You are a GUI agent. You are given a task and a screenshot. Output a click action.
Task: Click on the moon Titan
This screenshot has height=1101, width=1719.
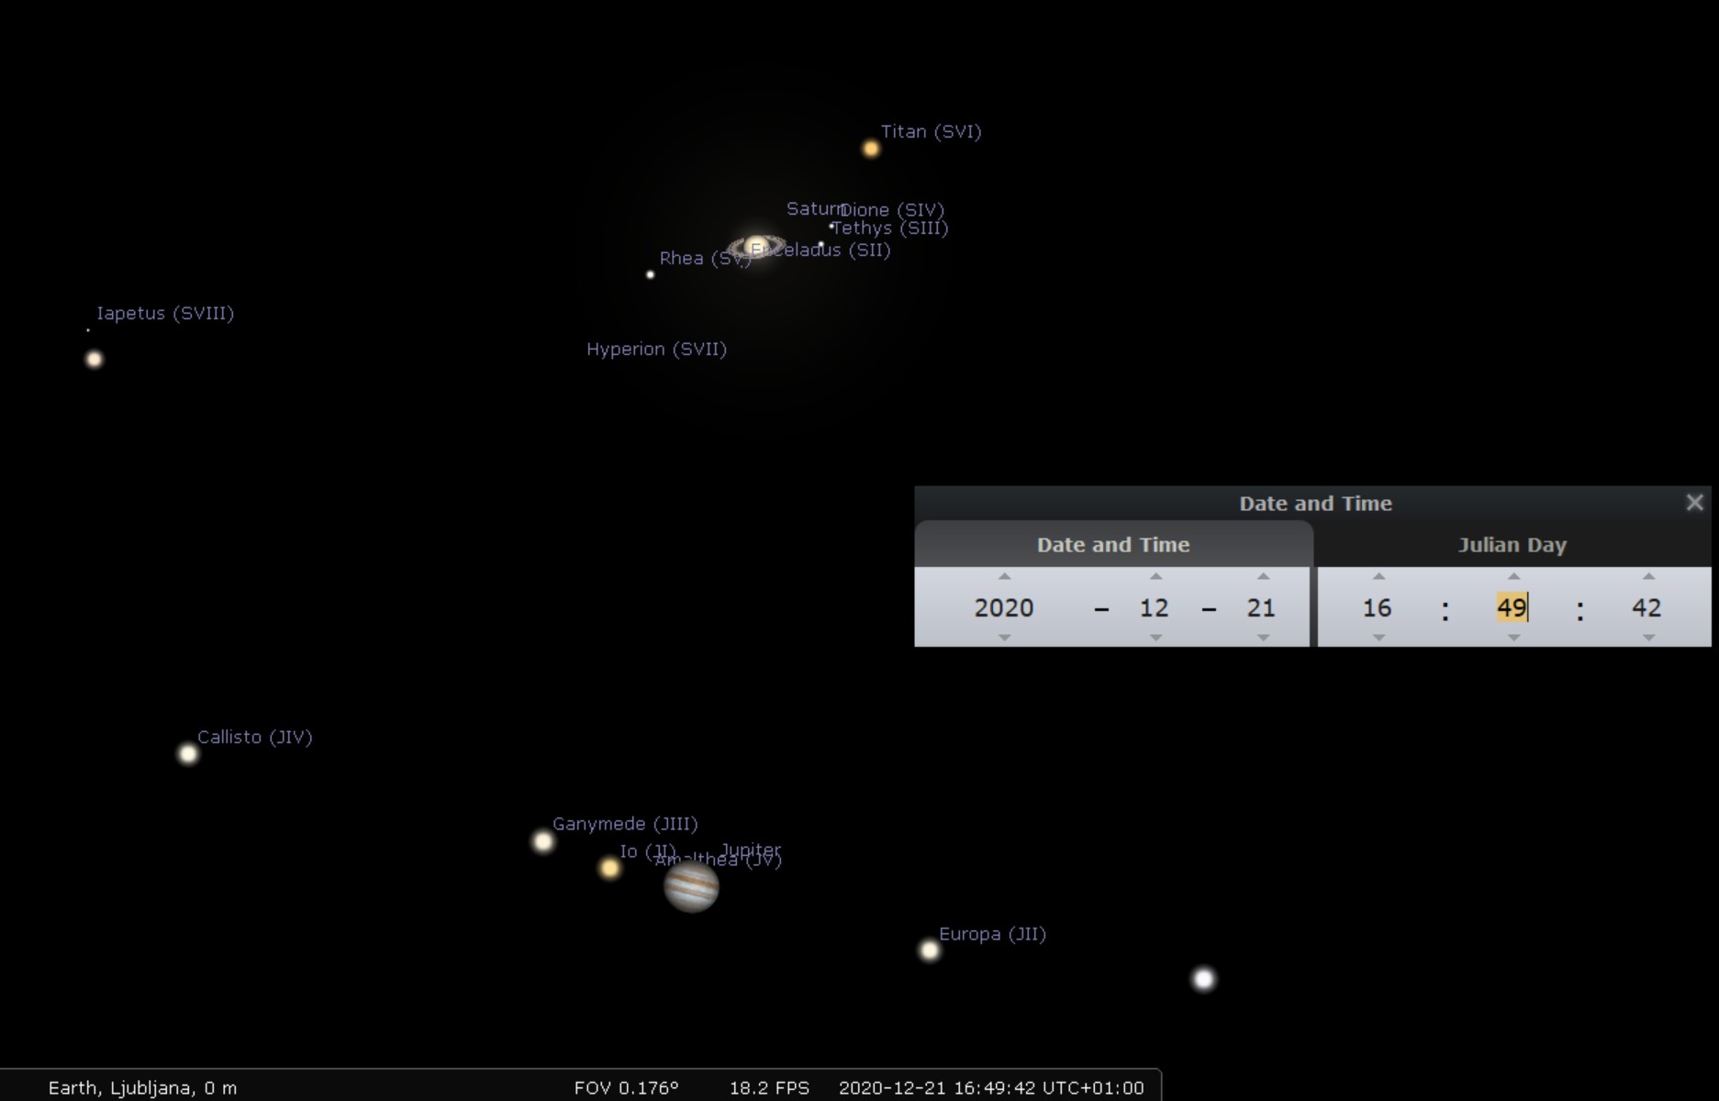pyautogui.click(x=871, y=149)
